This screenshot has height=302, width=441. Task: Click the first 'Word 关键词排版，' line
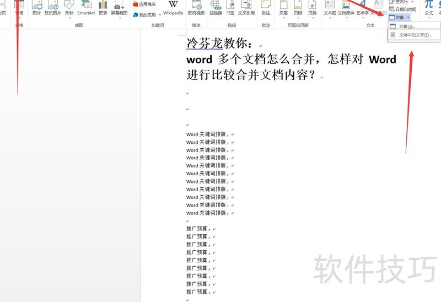click(x=208, y=134)
